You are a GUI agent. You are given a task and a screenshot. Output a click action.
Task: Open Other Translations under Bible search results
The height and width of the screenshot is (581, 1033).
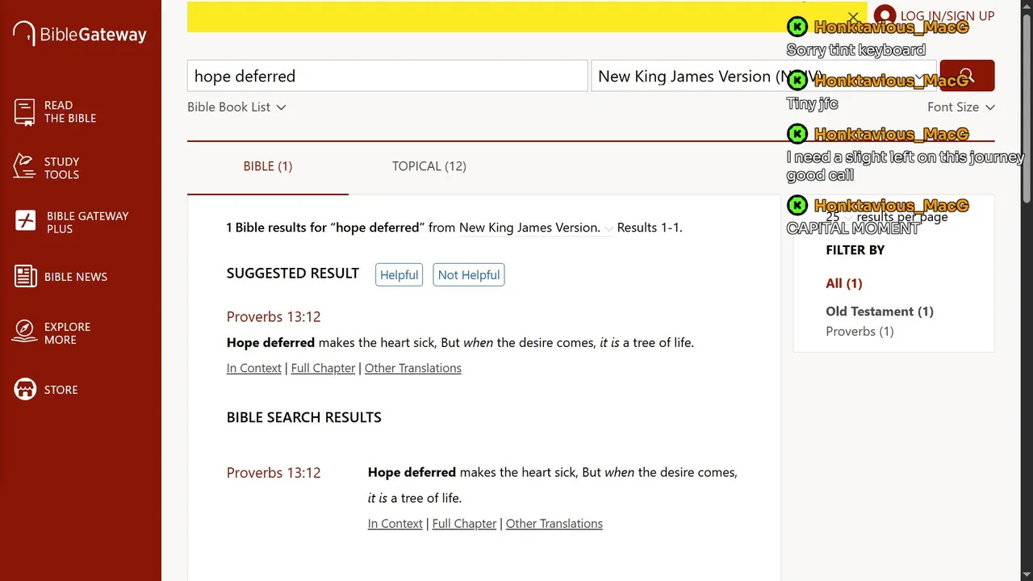554,524
